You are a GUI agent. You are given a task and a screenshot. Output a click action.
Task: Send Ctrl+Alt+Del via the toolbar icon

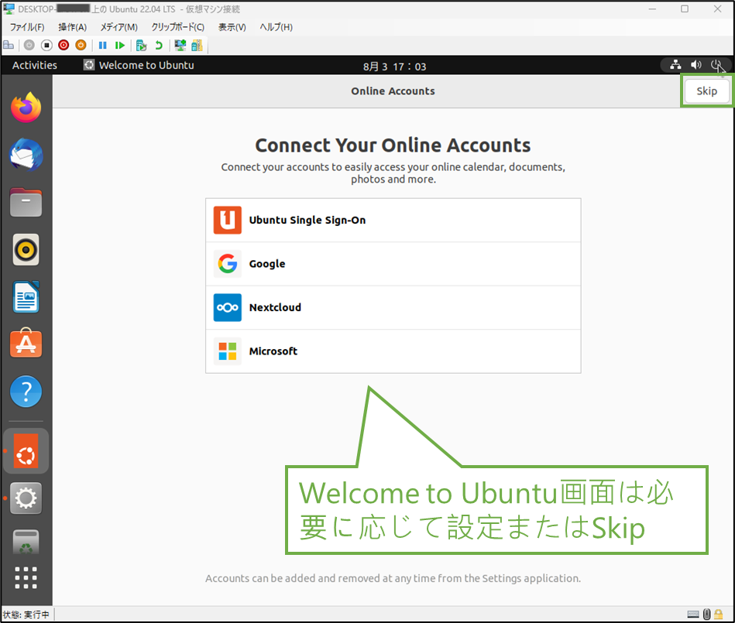tap(8, 45)
